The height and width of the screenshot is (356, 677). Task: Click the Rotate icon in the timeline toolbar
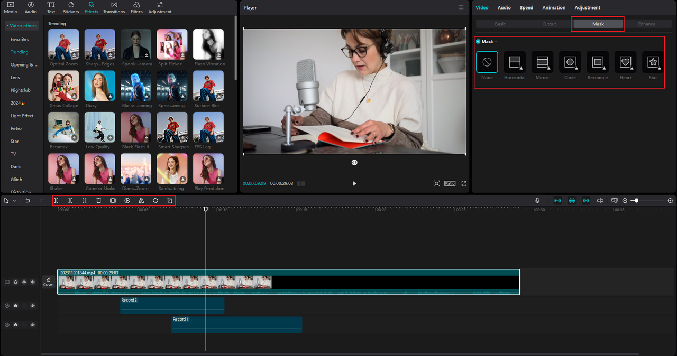(x=155, y=201)
